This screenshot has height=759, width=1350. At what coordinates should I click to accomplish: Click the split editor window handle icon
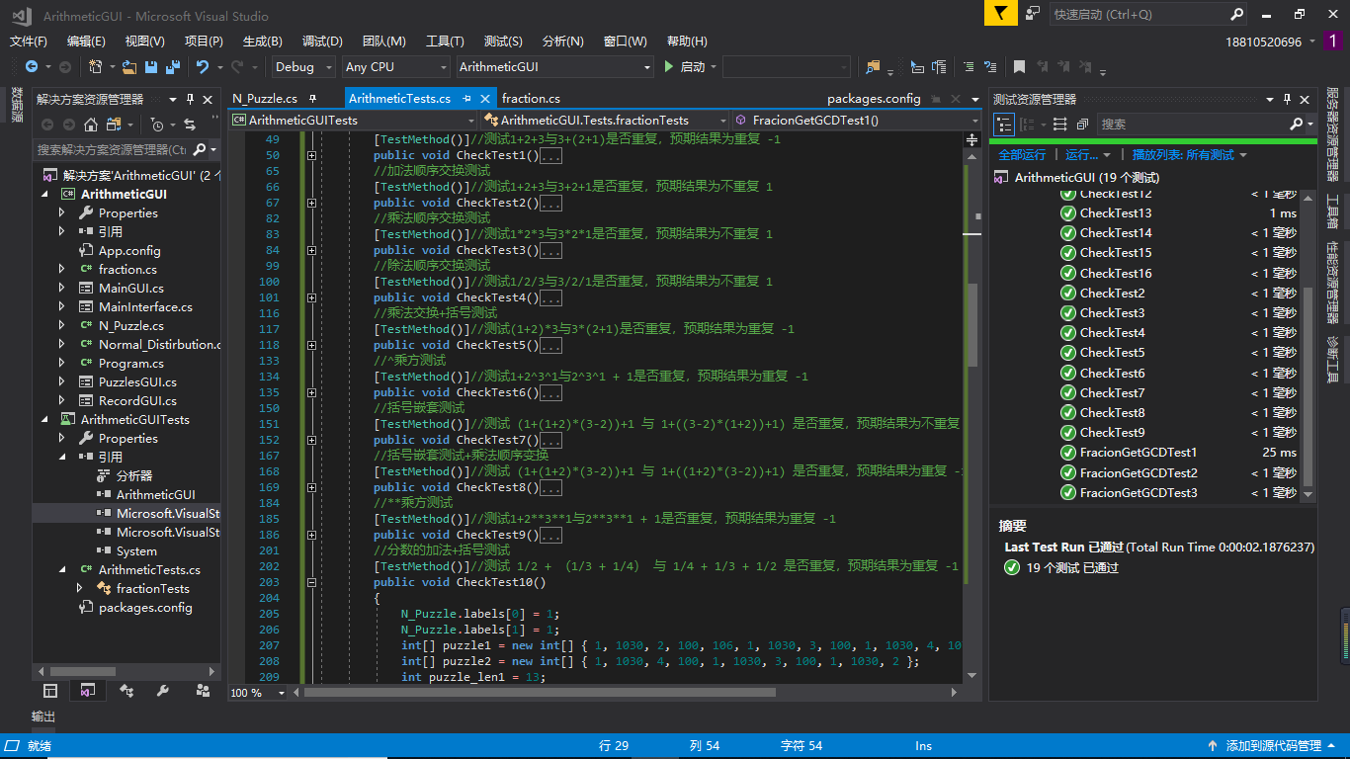coord(972,139)
